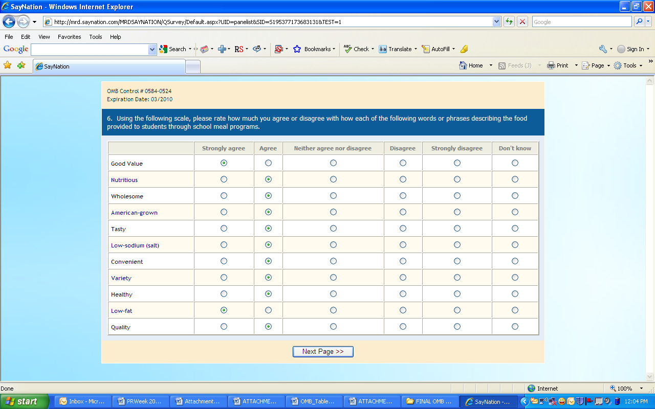Image resolution: width=655 pixels, height=409 pixels.
Task: Click the Refresh page icon
Action: [509, 21]
